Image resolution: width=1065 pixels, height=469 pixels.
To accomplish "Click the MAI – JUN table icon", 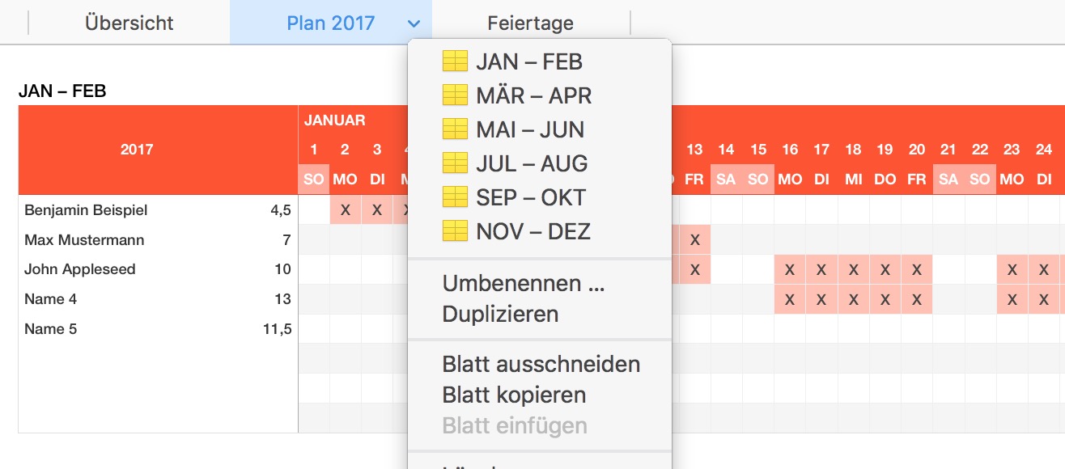I will [455, 129].
